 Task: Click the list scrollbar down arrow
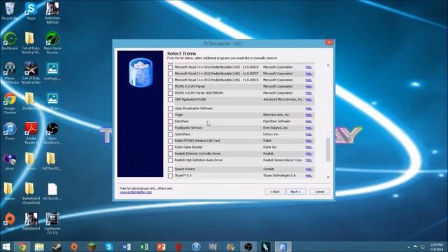(328, 177)
